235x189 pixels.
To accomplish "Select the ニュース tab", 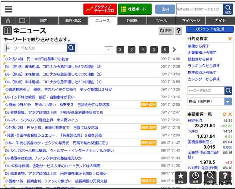I will (103, 21).
